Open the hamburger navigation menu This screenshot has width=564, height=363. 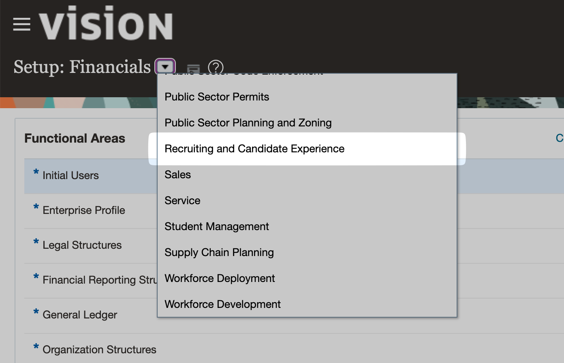point(22,24)
